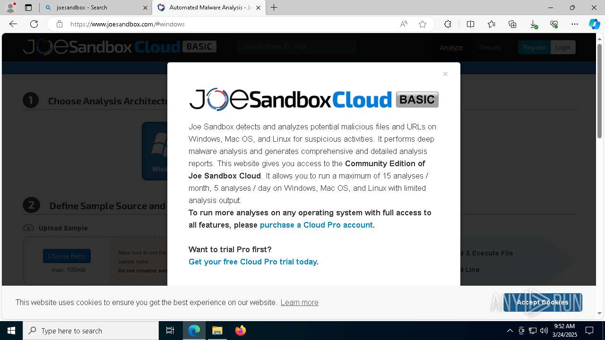The height and width of the screenshot is (340, 605).
Task: Accept cookies on the banner
Action: point(543,302)
